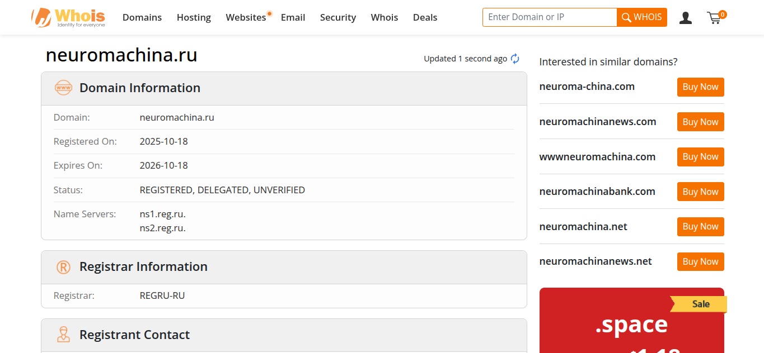This screenshot has width=764, height=353.
Task: Go to the Deals page
Action: (x=425, y=17)
